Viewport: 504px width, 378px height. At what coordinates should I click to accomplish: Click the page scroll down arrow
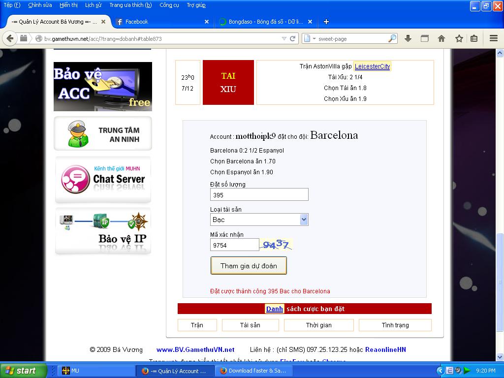tap(500, 357)
